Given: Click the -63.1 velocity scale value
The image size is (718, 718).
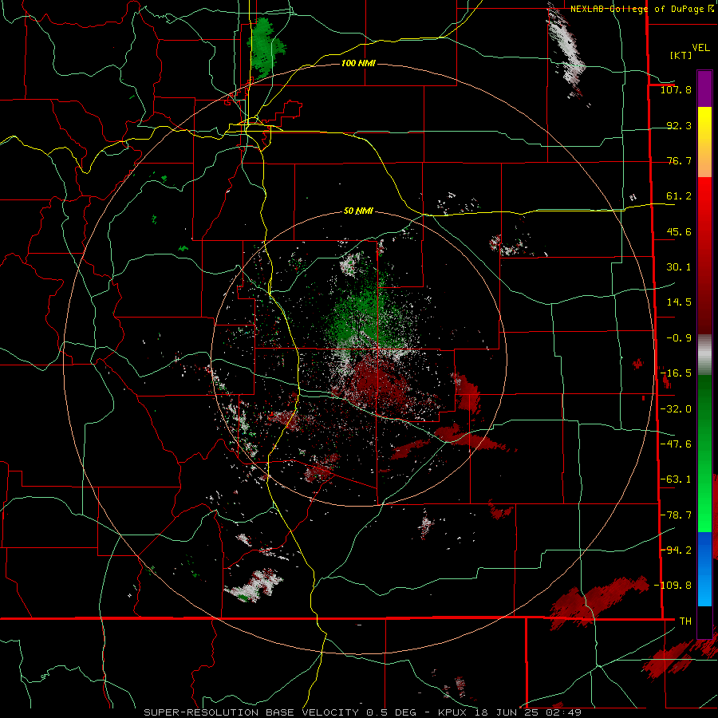Looking at the screenshot, I should click(676, 479).
